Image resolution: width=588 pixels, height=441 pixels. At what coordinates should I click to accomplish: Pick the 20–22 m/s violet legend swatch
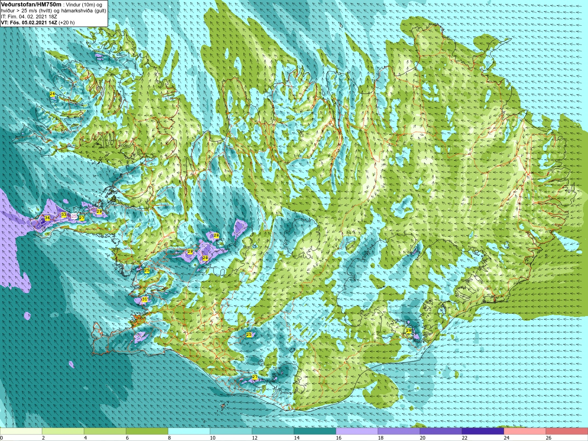tap(441, 432)
